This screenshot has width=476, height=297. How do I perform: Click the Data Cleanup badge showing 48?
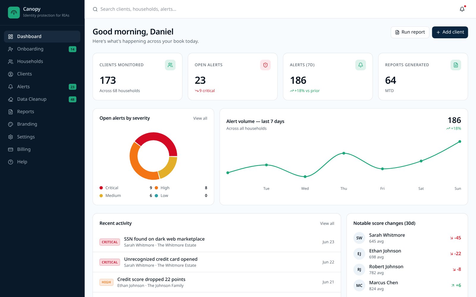(x=73, y=99)
